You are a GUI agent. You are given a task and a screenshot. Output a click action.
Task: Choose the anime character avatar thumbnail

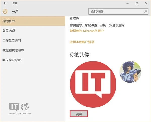pyautogui.click(x=130, y=72)
